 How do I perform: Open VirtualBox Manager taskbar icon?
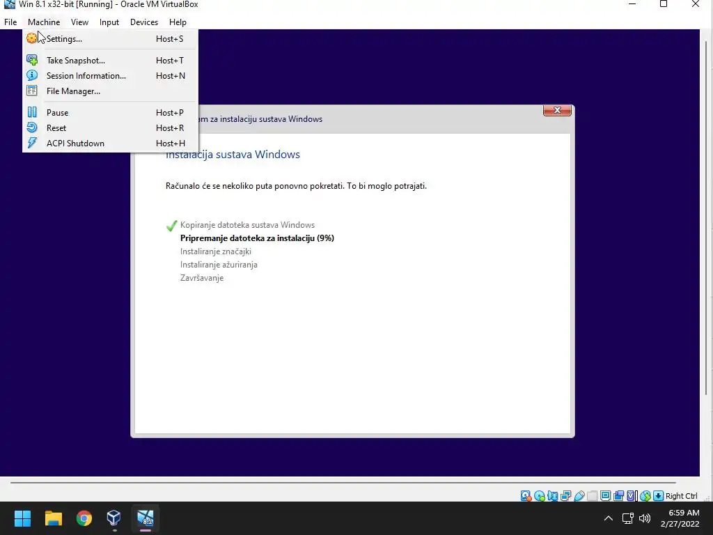(x=114, y=518)
